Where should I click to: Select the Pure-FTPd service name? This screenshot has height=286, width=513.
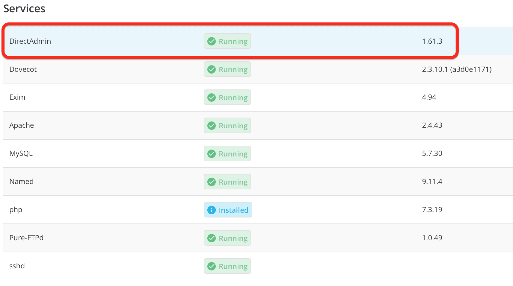coord(26,238)
